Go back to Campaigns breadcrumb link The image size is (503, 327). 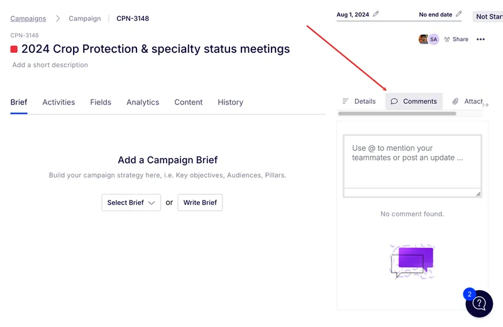pyautogui.click(x=28, y=19)
